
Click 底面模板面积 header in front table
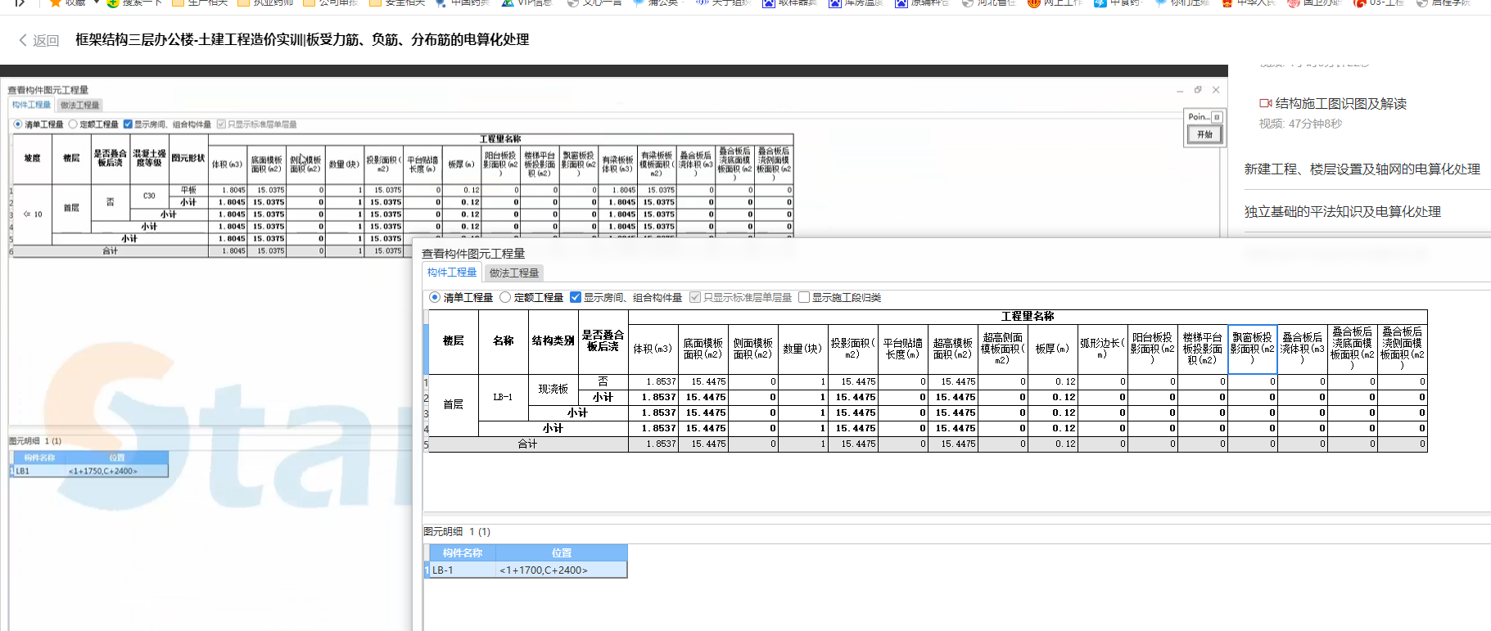[x=703, y=349]
